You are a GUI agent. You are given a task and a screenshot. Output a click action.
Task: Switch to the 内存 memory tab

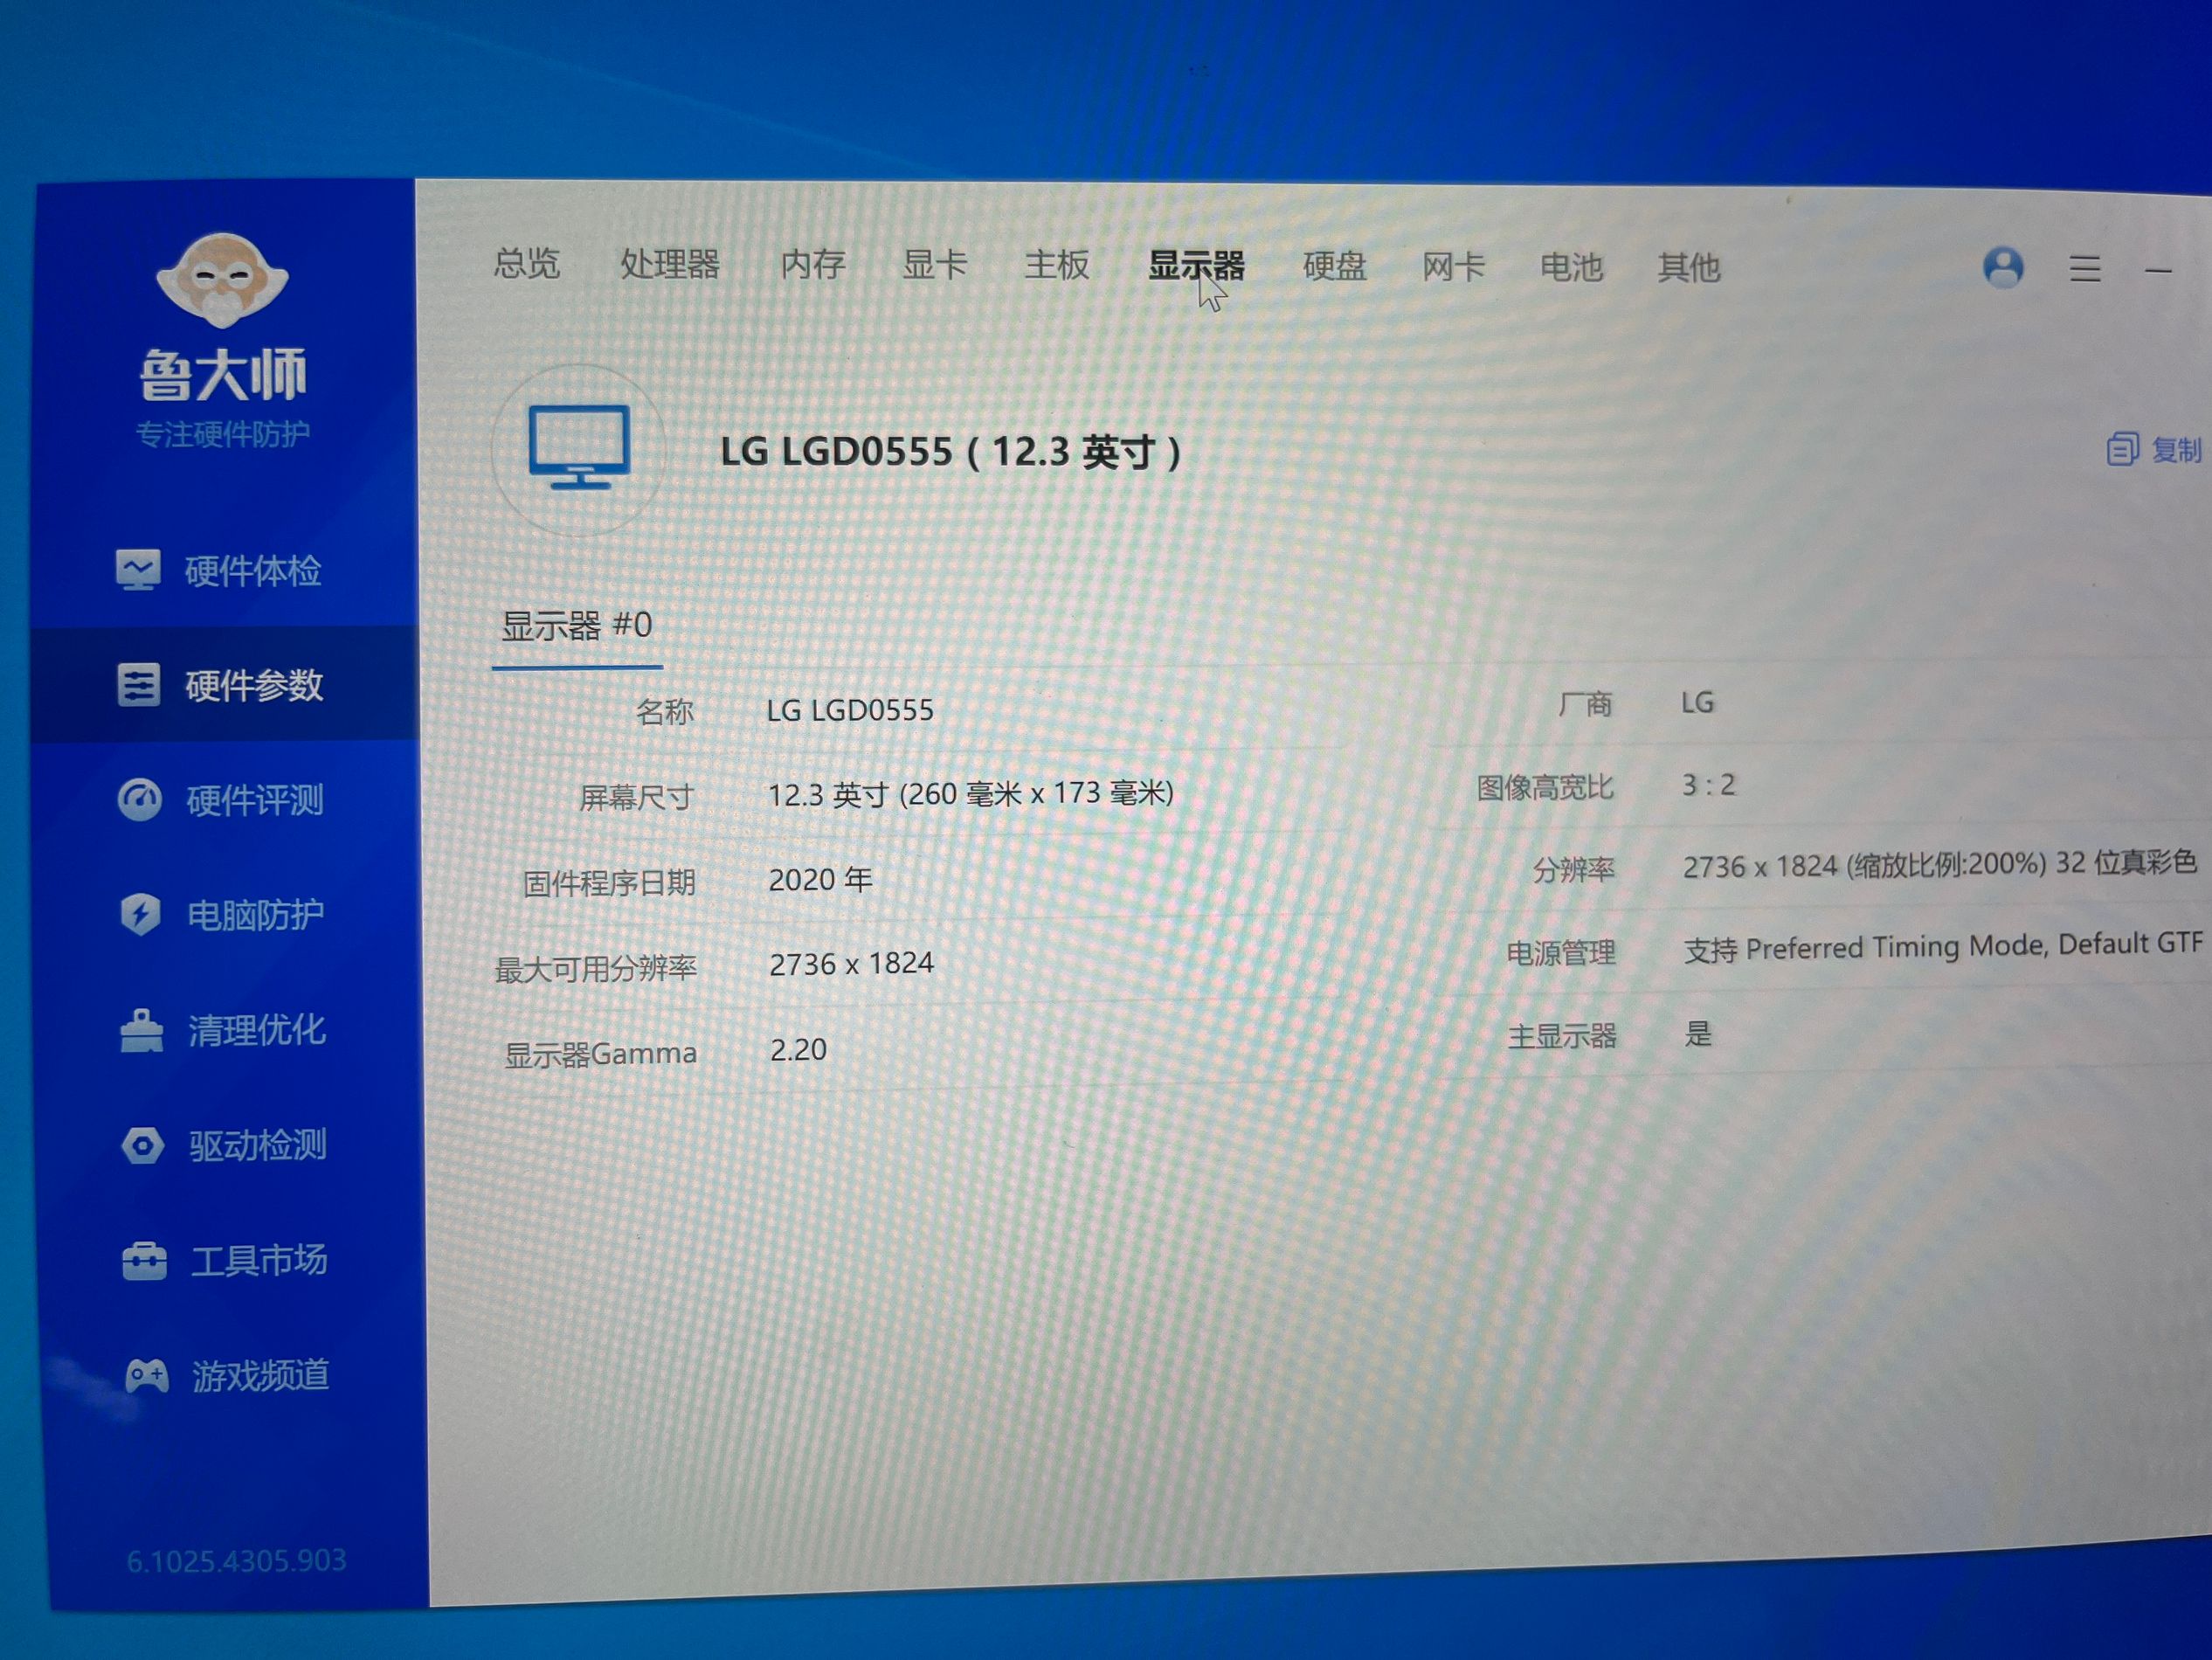tap(813, 264)
